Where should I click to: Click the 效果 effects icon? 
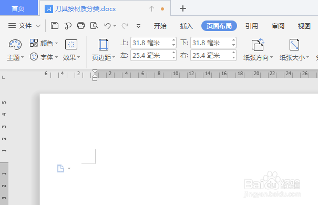coord(71,44)
